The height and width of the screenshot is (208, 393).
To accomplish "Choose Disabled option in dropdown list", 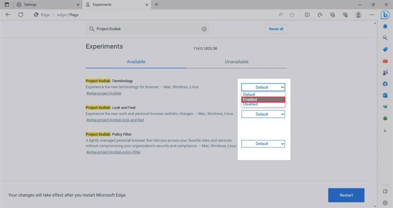I will [263, 104].
